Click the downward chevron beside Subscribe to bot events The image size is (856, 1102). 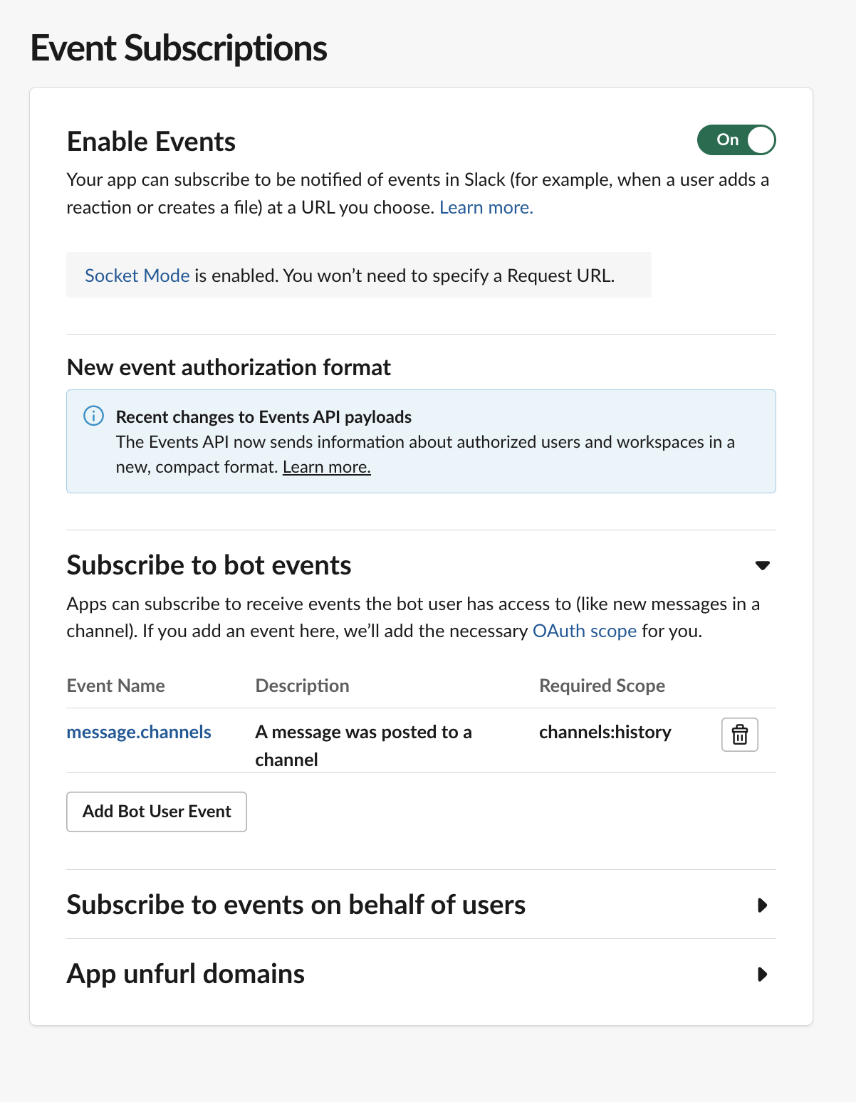[x=762, y=565]
